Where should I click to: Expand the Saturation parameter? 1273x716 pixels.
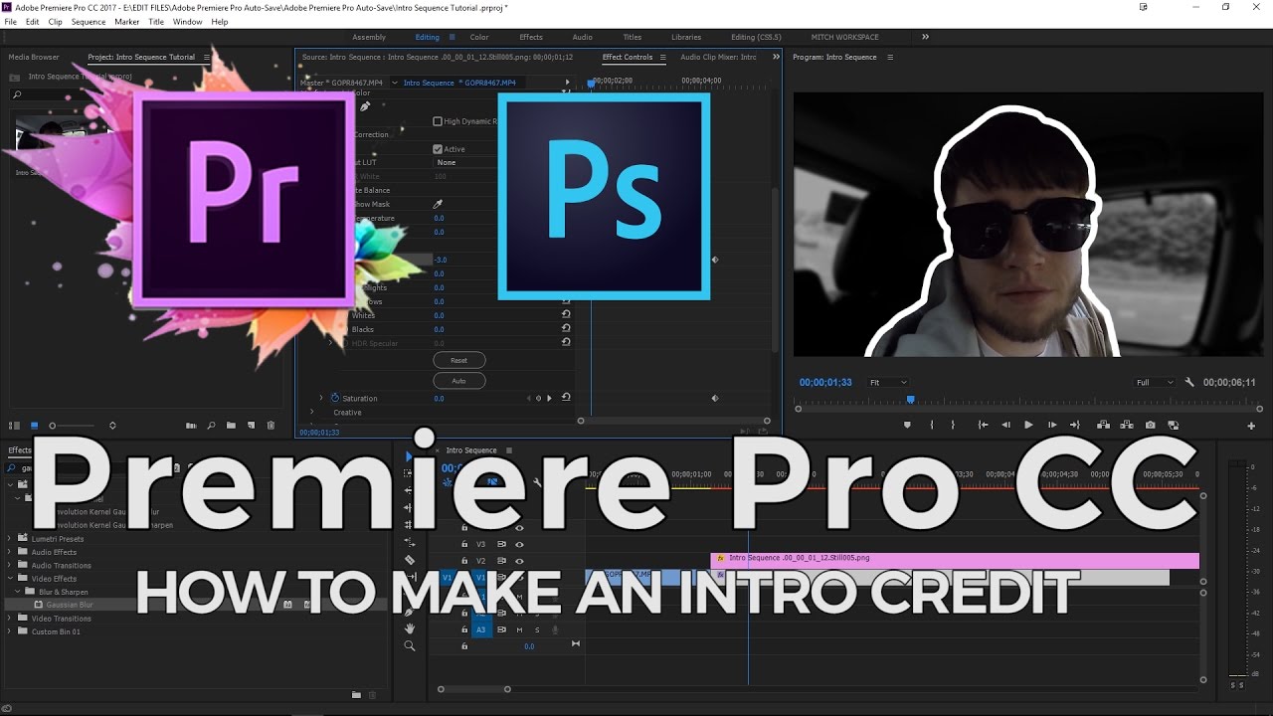320,398
